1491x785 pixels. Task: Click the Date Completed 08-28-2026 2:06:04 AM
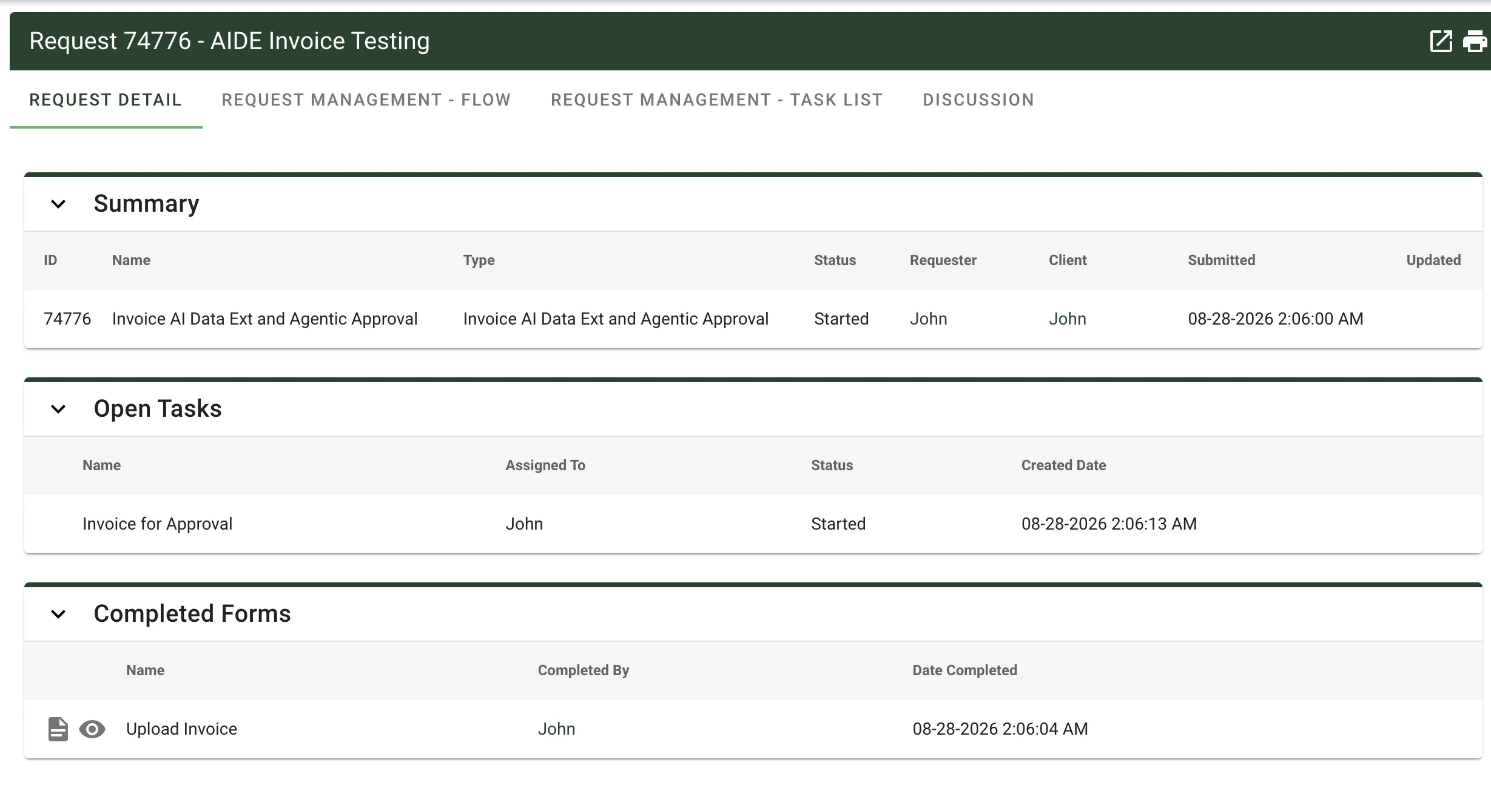coord(1000,729)
